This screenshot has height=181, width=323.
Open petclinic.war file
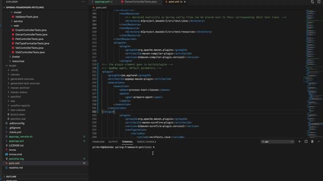pyautogui.click(x=18, y=119)
